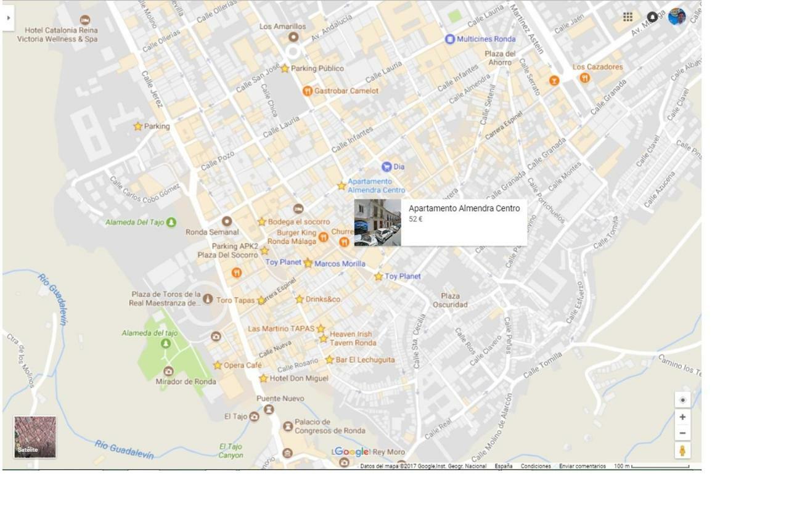
Task: Click the 52 € price in card
Action: (x=415, y=219)
